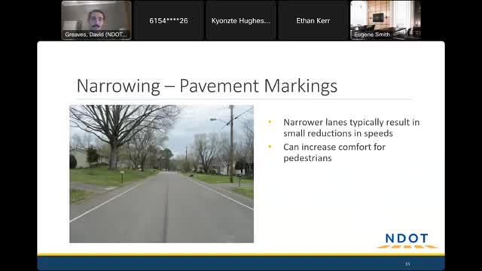Click the NDOT logo on the slide
Viewport: 482px width, 271px height.
(407, 241)
